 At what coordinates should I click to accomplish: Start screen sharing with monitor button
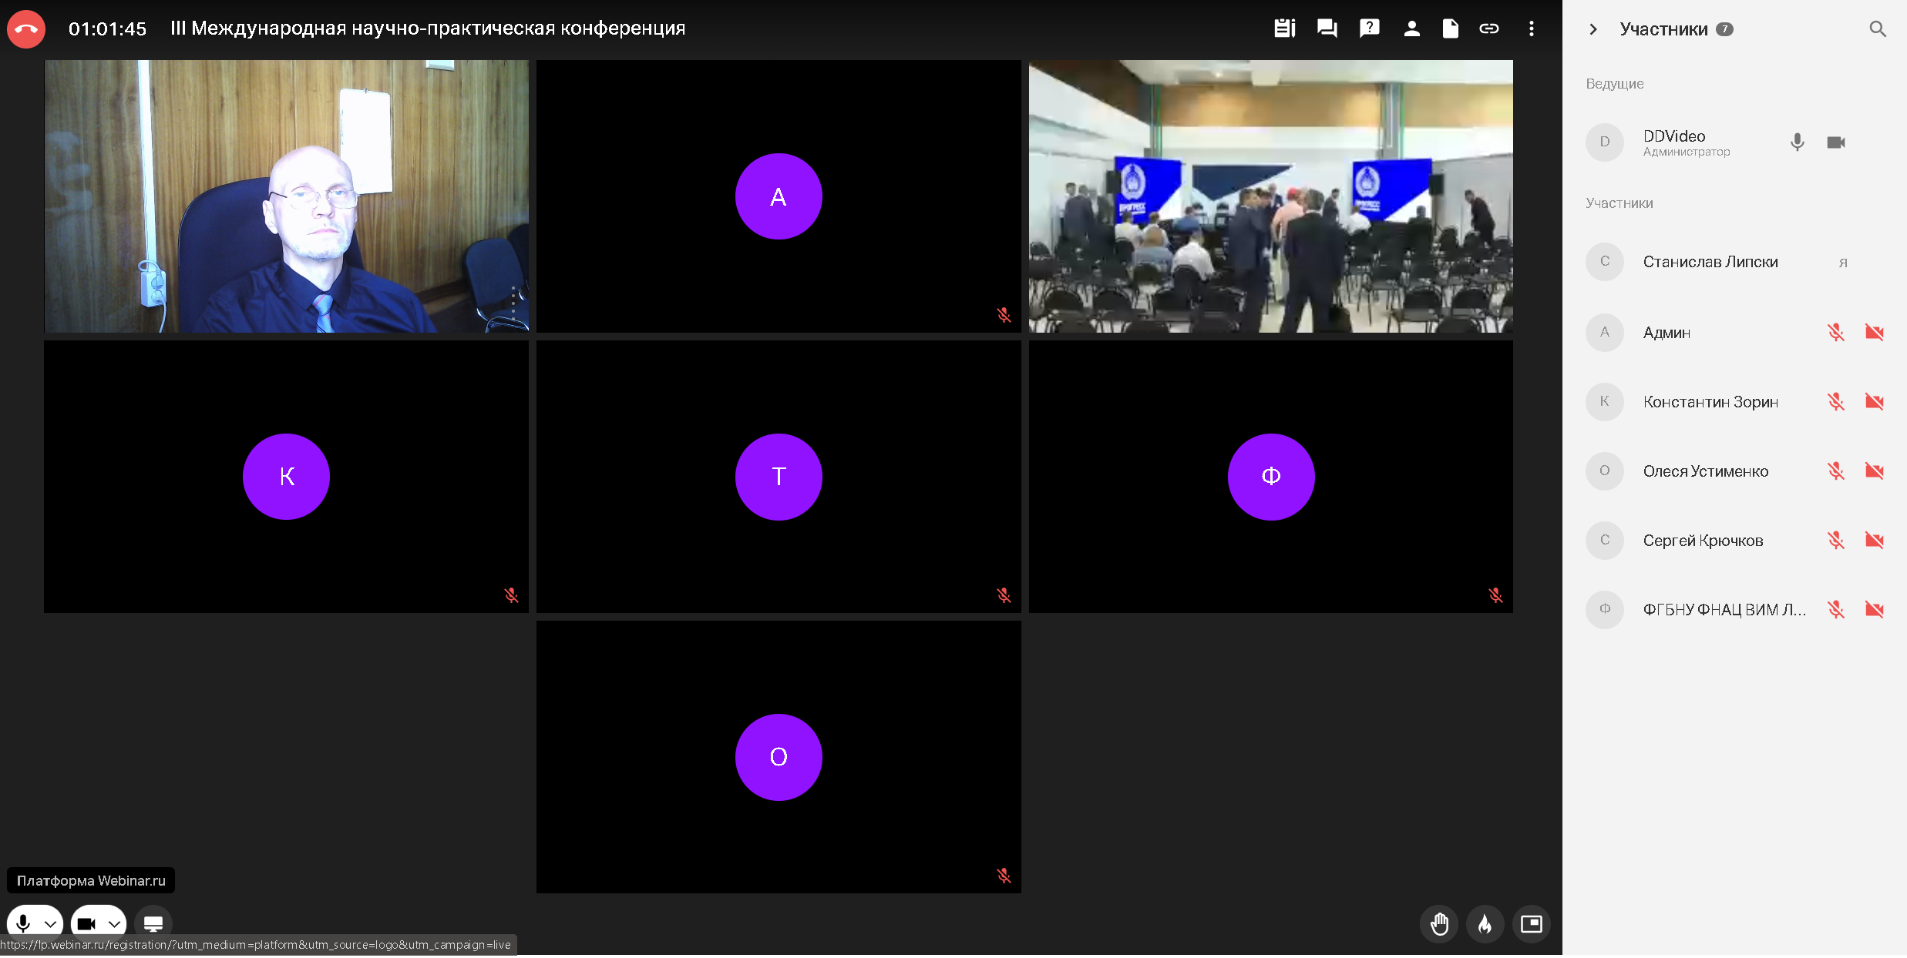153,923
